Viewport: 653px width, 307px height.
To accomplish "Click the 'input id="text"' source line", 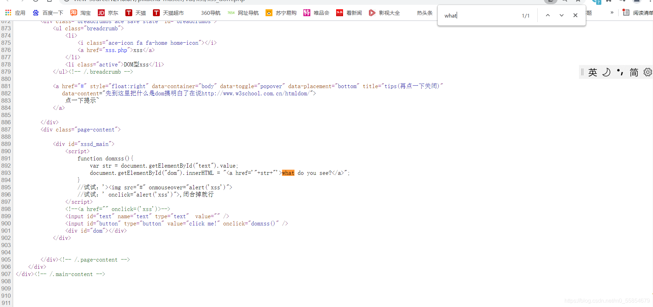I will coord(147,216).
